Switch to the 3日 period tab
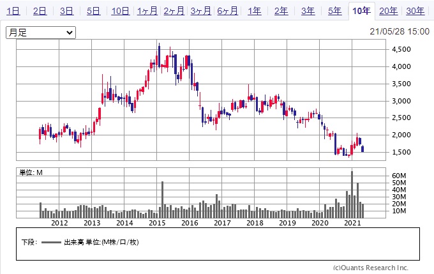The width and height of the screenshot is (434, 274). [x=67, y=11]
